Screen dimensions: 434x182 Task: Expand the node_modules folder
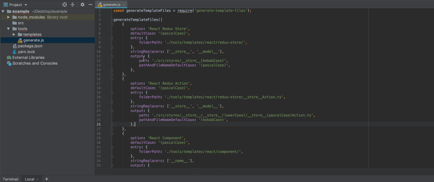tap(8, 17)
